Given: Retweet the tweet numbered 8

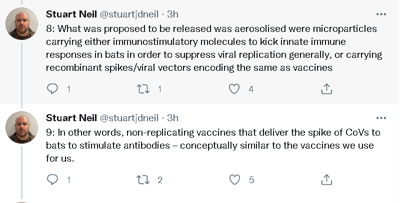Looking at the screenshot, I should coord(143,89).
